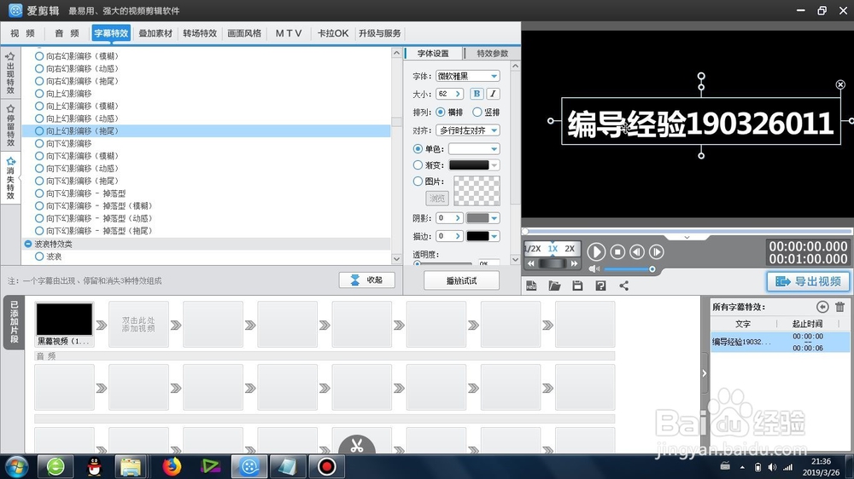The width and height of the screenshot is (854, 479).
Task: Step back one frame in preview
Action: 637,251
